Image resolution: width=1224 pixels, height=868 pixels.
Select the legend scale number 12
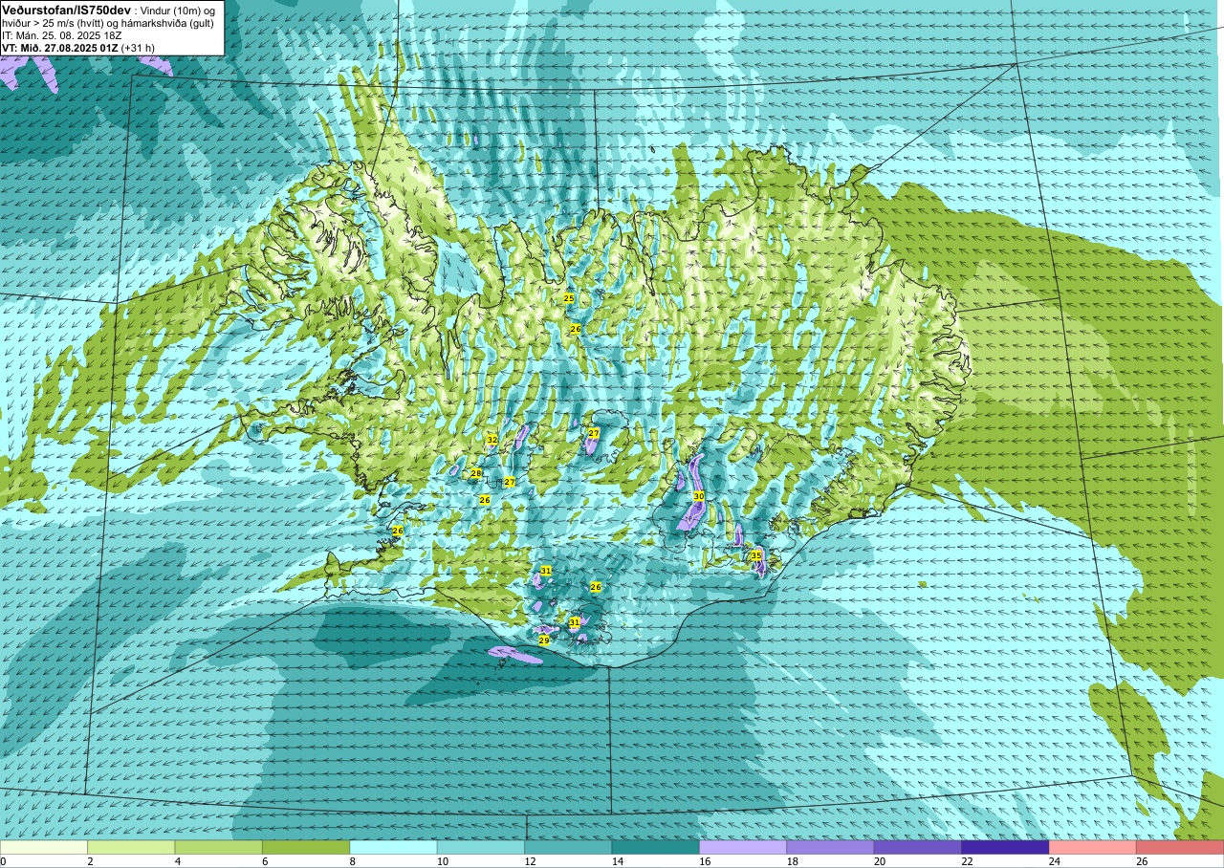pyautogui.click(x=530, y=861)
